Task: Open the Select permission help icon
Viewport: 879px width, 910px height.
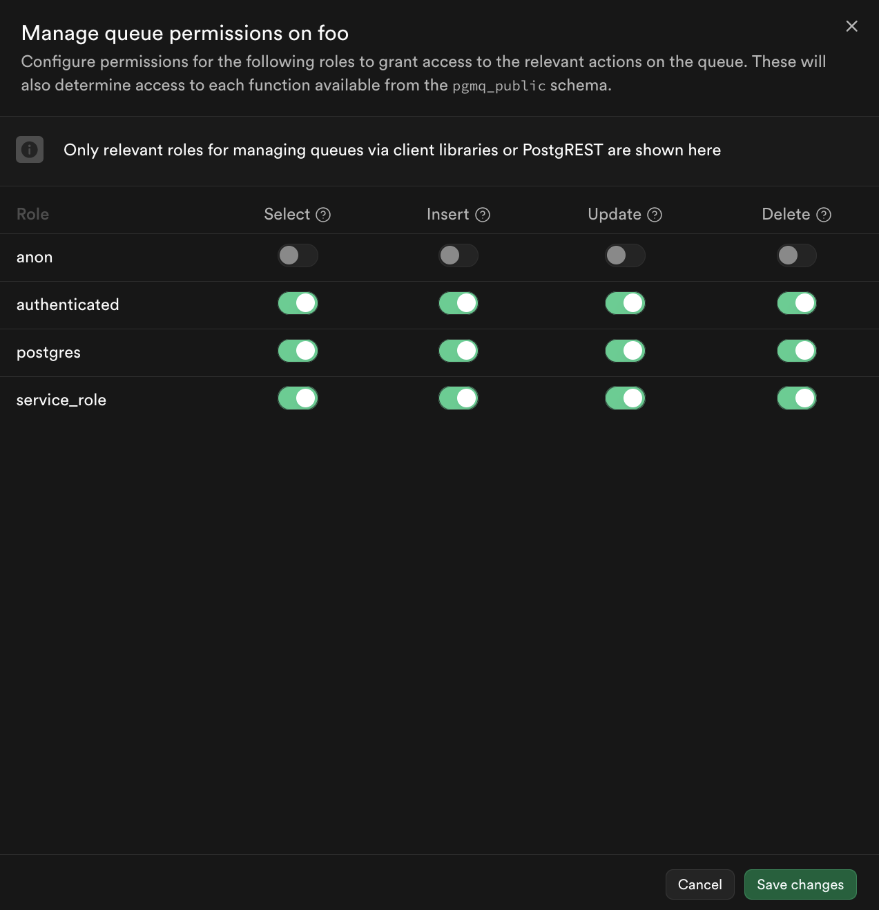Action: [x=323, y=215]
